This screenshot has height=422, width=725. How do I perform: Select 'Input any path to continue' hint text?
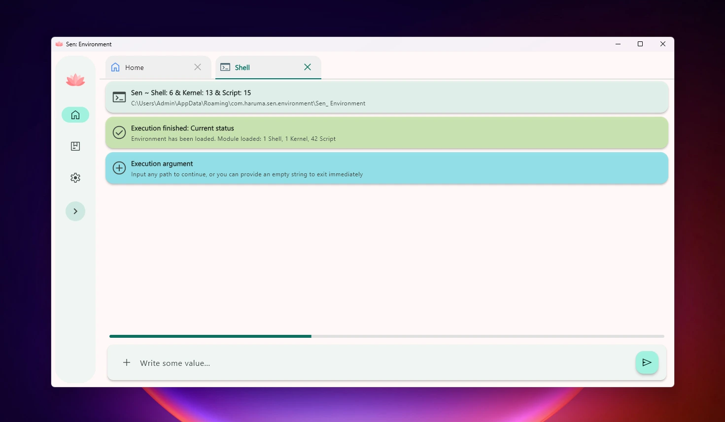[x=247, y=174]
